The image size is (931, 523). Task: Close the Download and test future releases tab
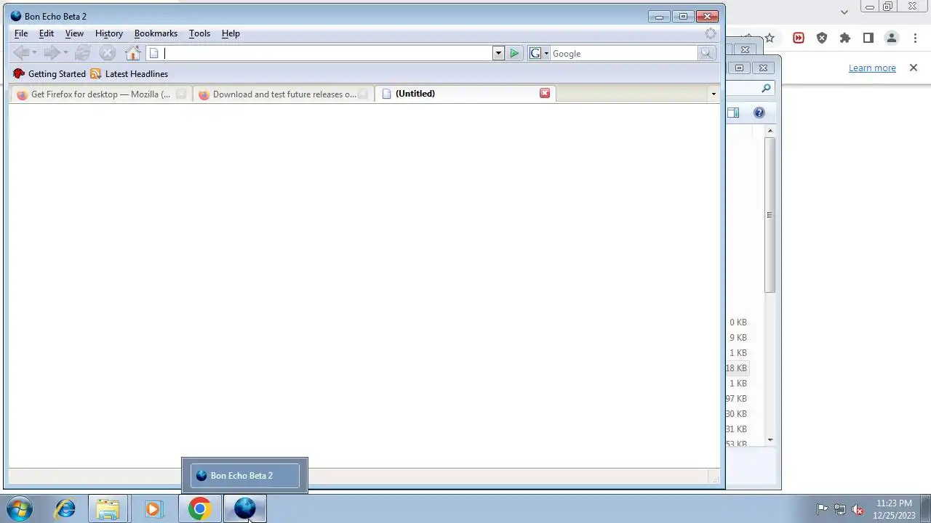(x=363, y=94)
